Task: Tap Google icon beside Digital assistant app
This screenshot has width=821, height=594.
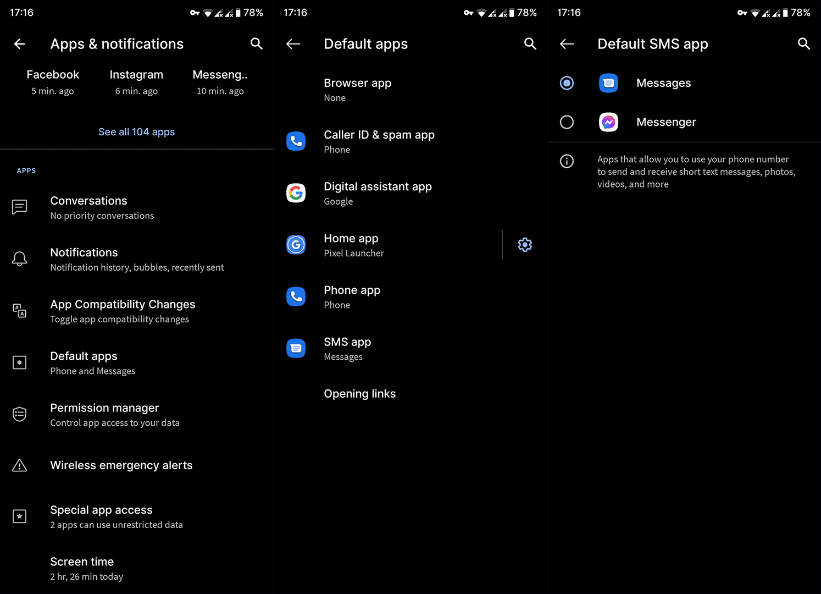Action: pos(296,193)
